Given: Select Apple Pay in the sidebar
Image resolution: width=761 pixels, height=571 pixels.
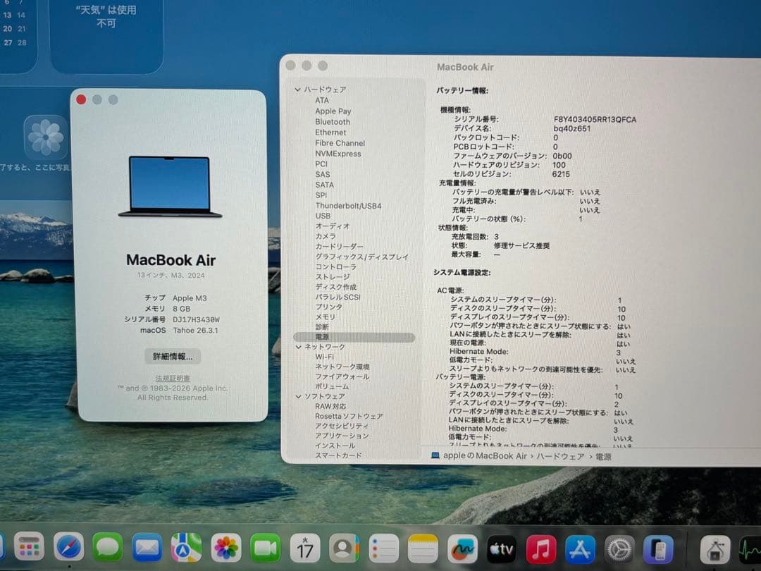Looking at the screenshot, I should coord(333,111).
